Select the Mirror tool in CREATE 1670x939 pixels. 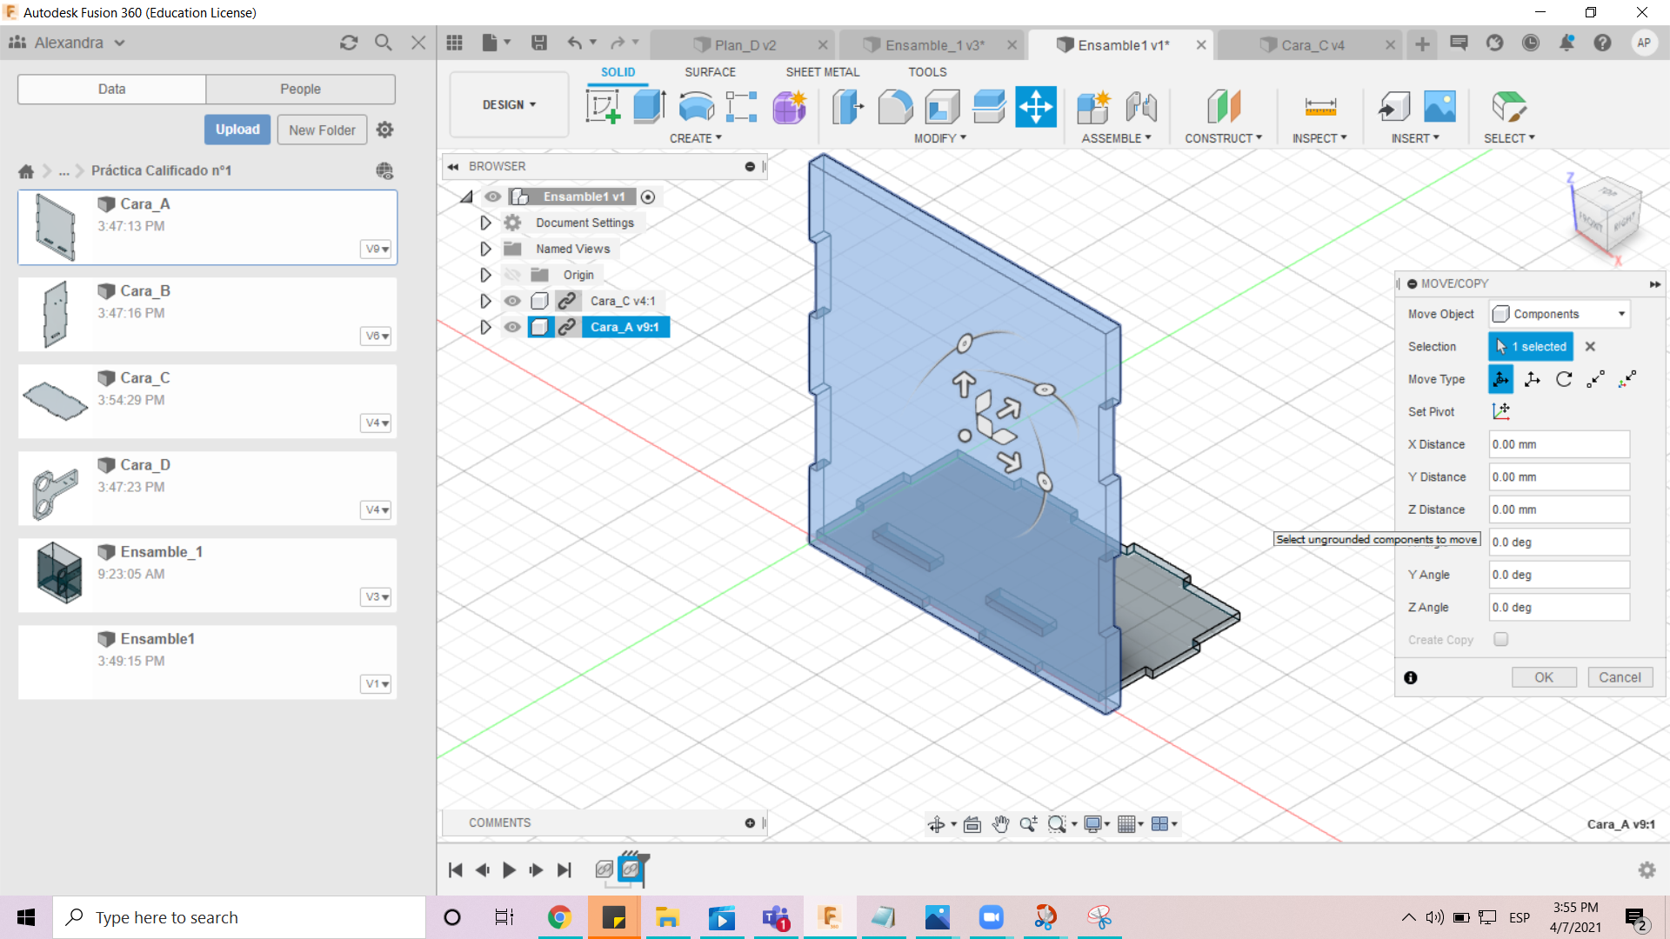tap(696, 137)
